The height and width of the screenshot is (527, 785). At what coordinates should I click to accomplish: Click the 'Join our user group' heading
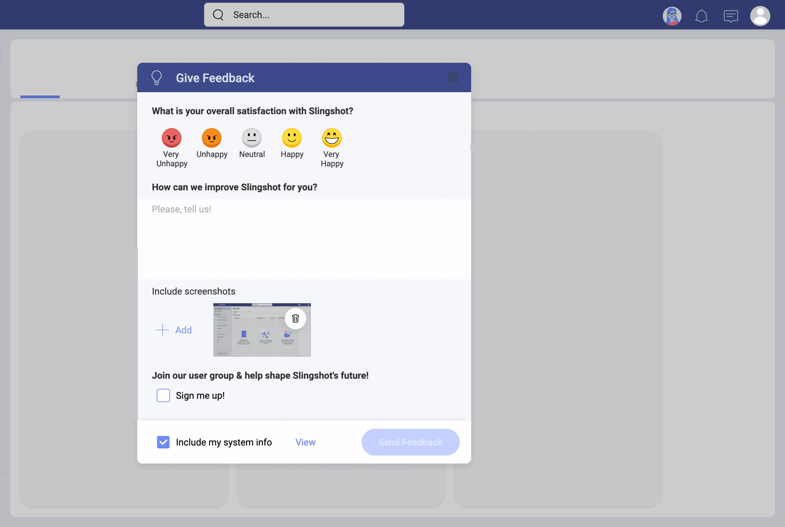pos(260,375)
